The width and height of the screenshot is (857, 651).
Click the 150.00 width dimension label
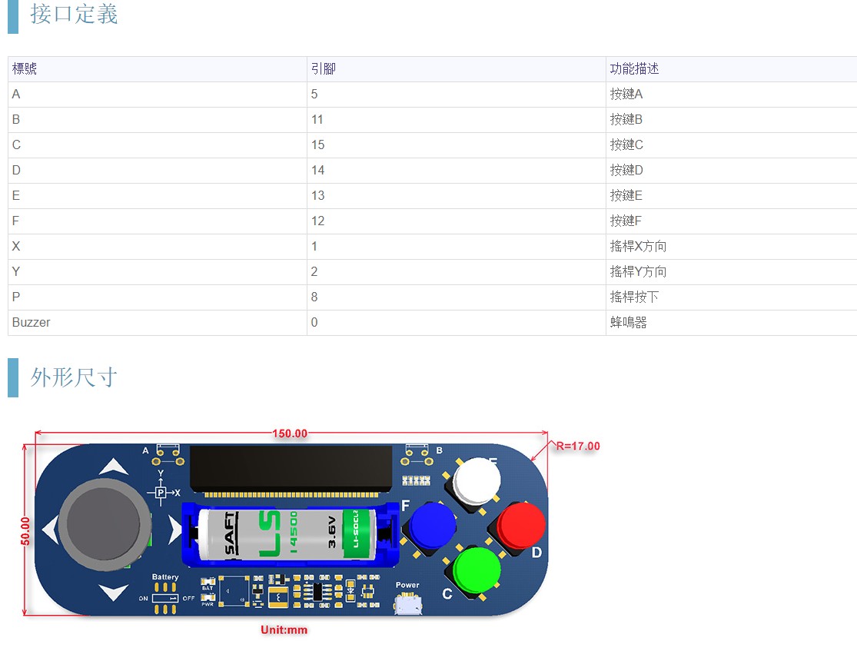[x=290, y=433]
